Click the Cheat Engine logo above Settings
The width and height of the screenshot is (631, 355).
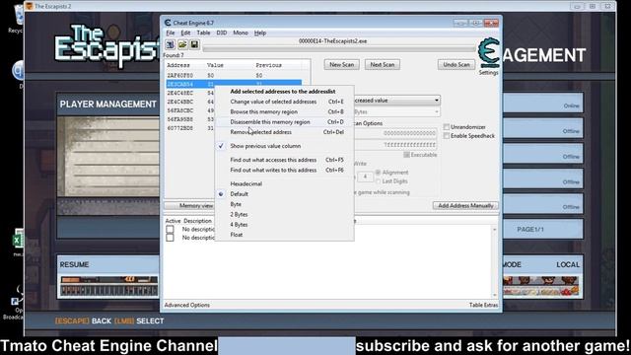[489, 53]
